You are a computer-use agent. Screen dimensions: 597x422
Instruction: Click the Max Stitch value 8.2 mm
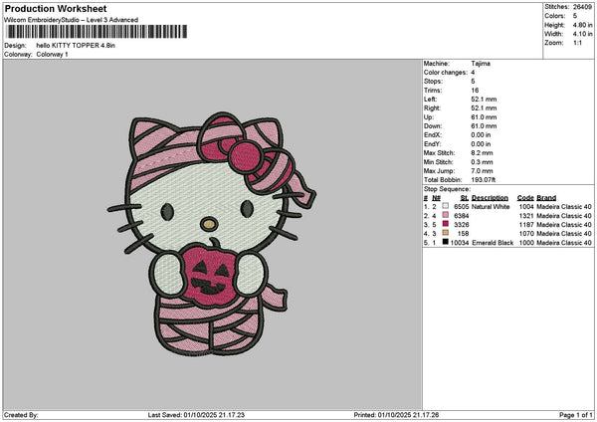(x=482, y=153)
